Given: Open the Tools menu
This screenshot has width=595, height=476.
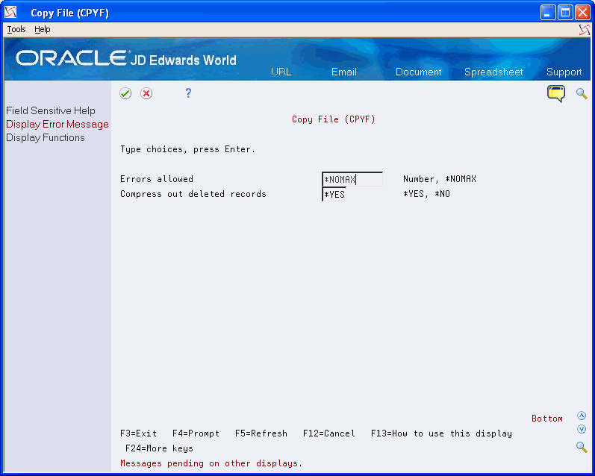Looking at the screenshot, I should [x=16, y=29].
